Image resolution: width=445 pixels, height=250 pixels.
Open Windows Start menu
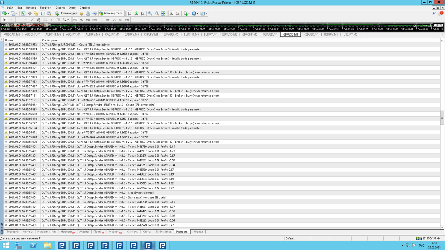[6, 246]
